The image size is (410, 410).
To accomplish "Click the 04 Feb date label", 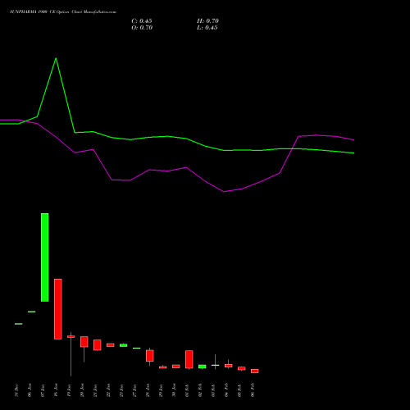I will (226, 390).
